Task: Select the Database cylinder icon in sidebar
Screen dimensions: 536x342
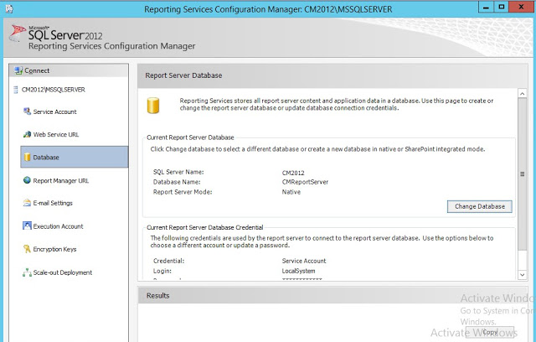Action: pos(27,157)
